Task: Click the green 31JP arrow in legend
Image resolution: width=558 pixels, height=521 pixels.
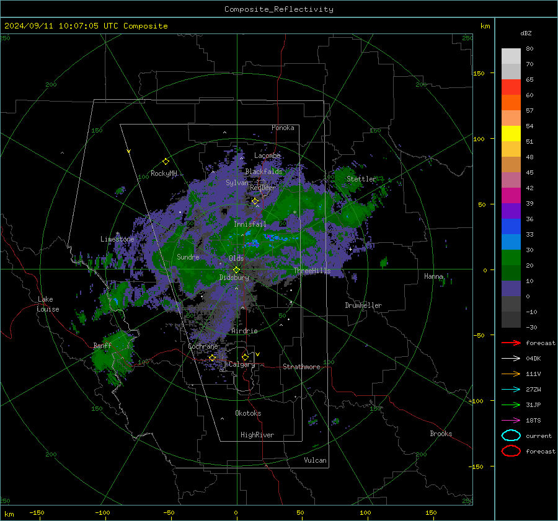Action: click(x=511, y=405)
